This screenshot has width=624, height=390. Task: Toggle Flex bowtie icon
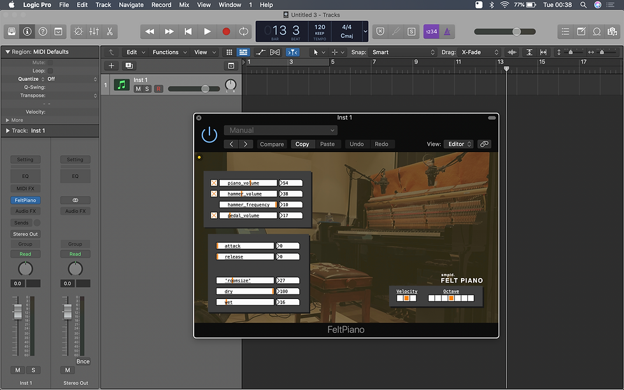point(274,52)
